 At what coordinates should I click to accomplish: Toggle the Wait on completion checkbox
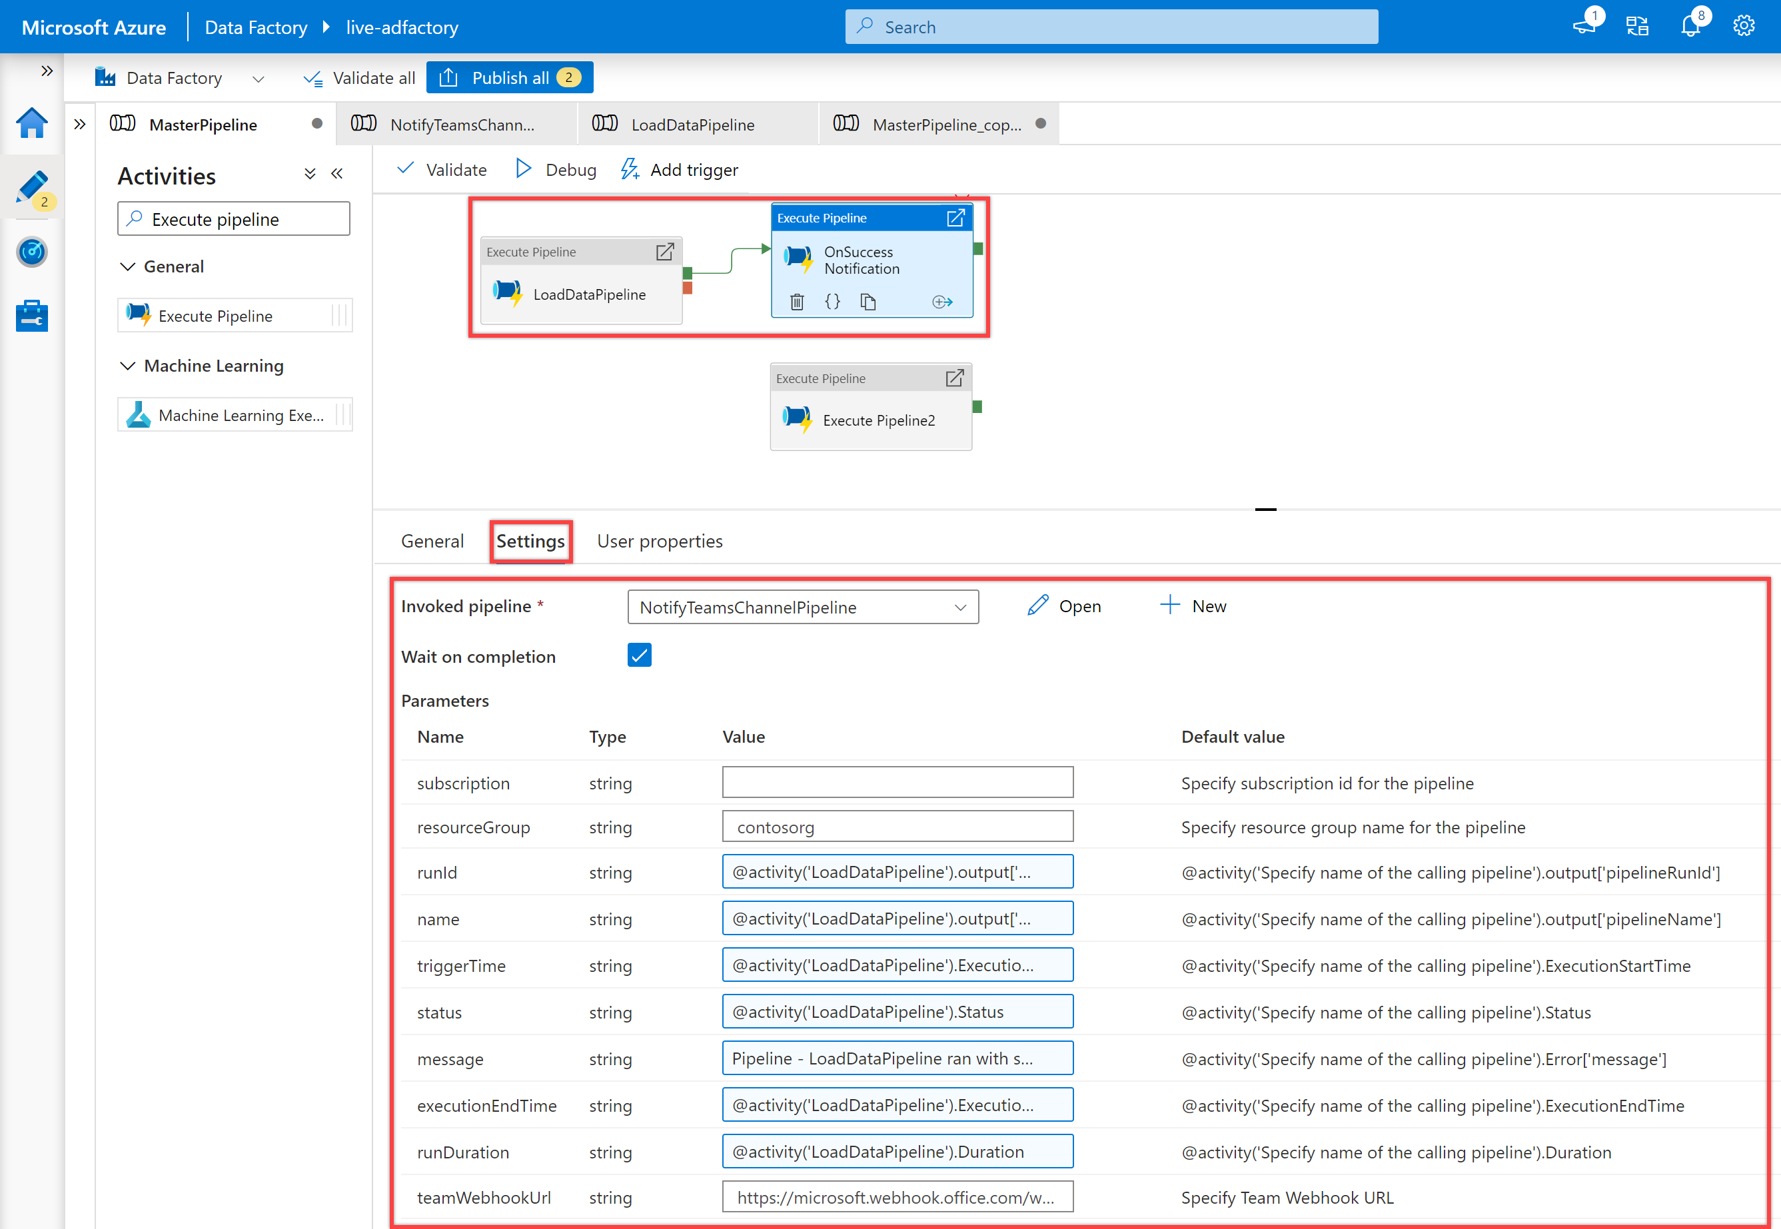(x=639, y=655)
